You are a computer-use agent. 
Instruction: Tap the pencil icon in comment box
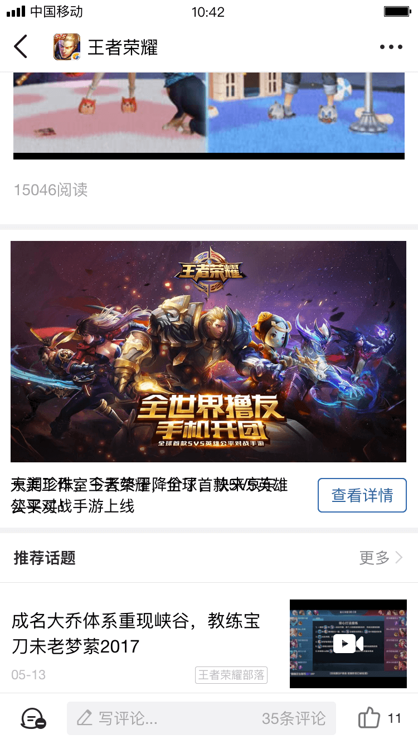[85, 718]
